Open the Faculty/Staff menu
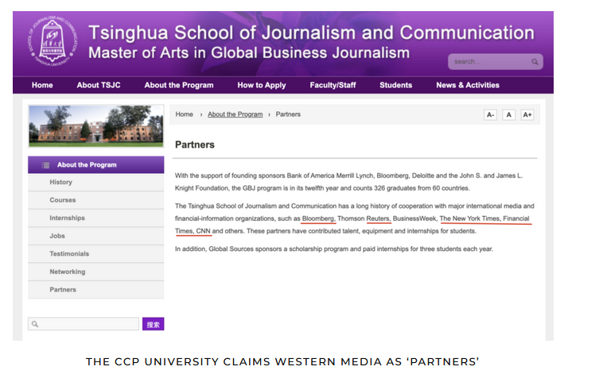Viewport: 599px width, 382px height. [333, 85]
